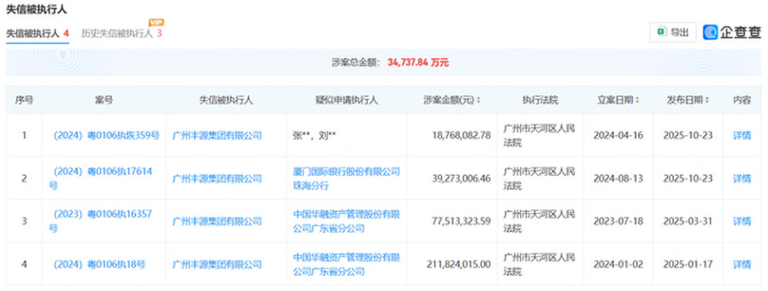768x291 pixels.
Task: Click publish date 2025-01-17
Action: pyautogui.click(x=688, y=265)
